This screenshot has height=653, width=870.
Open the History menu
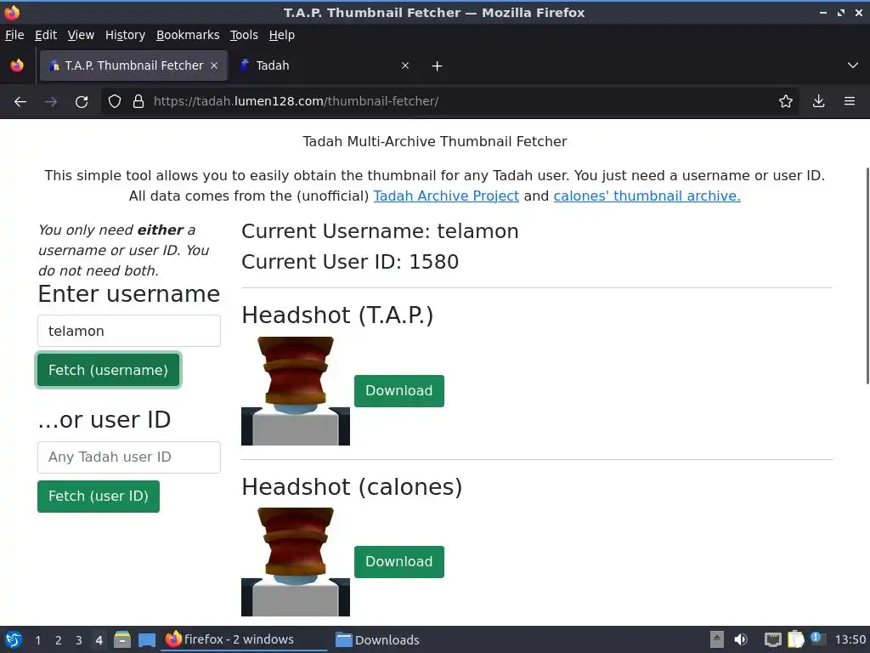(125, 35)
